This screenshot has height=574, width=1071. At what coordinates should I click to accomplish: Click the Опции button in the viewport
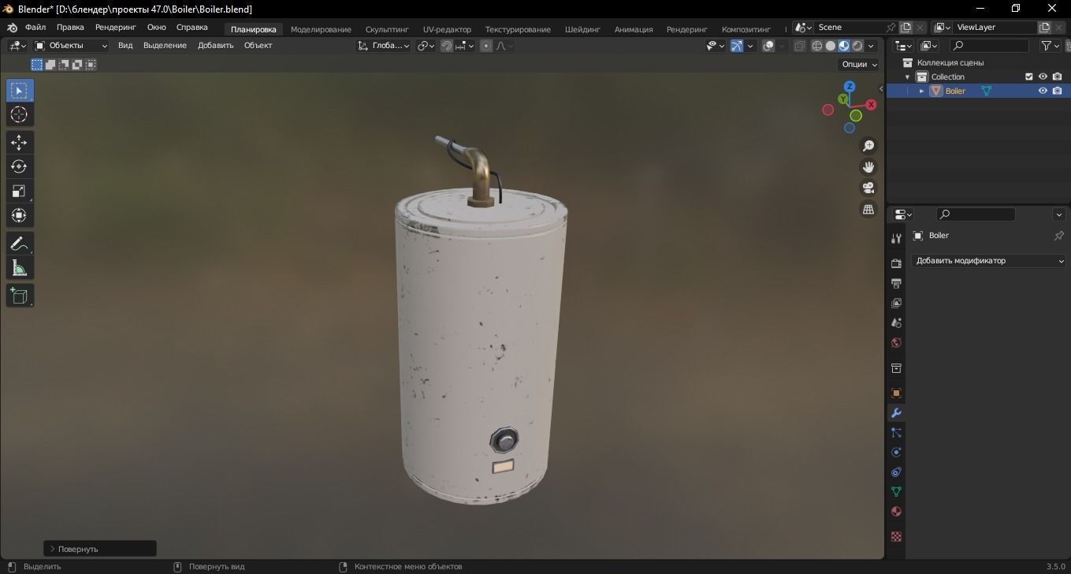click(x=857, y=64)
